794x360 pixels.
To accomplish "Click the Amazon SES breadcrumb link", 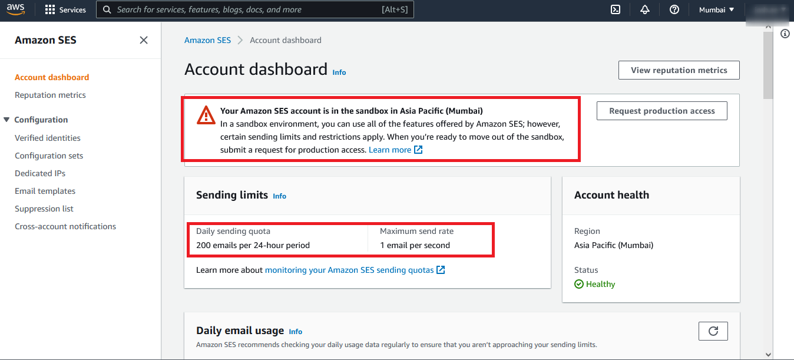I will click(207, 40).
